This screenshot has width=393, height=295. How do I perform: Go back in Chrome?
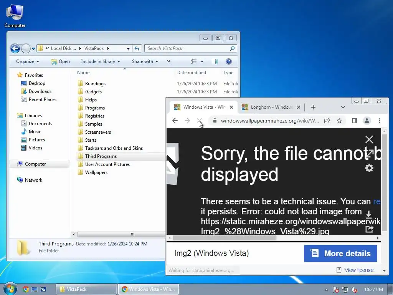175,121
